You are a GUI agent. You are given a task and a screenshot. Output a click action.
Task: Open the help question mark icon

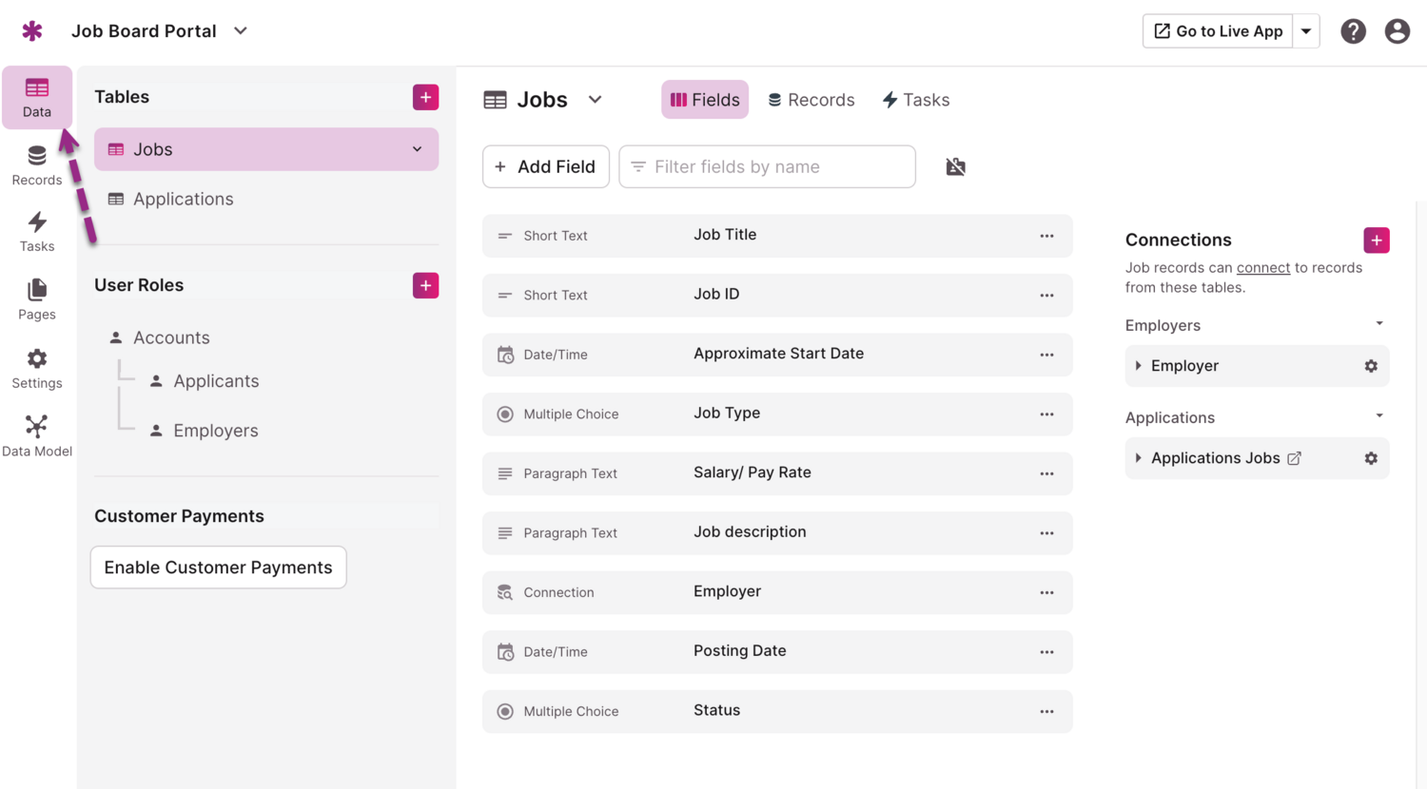(1353, 31)
